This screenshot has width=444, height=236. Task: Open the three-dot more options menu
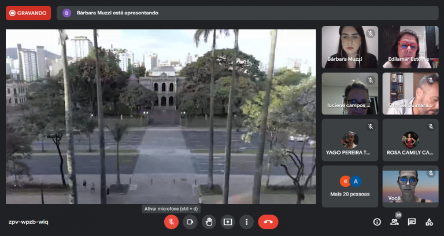coord(247,222)
